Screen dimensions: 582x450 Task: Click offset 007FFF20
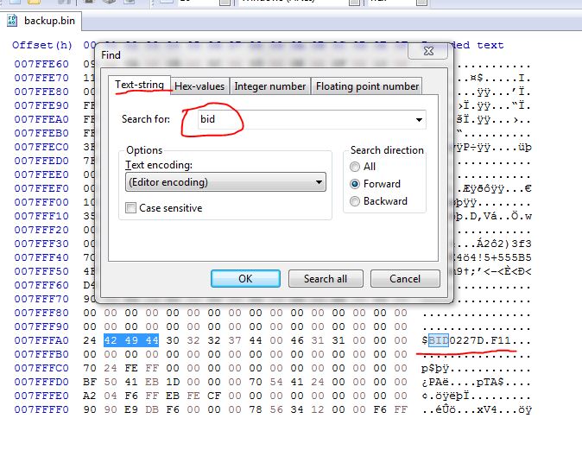click(x=41, y=230)
